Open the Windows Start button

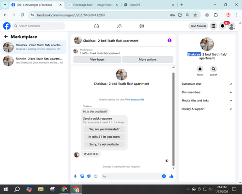pos(6,189)
